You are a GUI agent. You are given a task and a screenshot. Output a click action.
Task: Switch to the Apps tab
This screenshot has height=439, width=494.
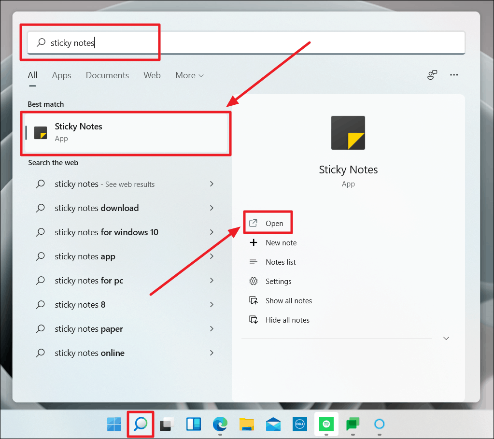(x=61, y=75)
